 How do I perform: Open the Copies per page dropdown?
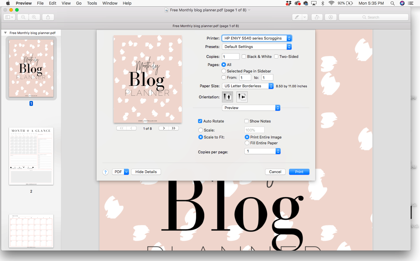(x=262, y=151)
